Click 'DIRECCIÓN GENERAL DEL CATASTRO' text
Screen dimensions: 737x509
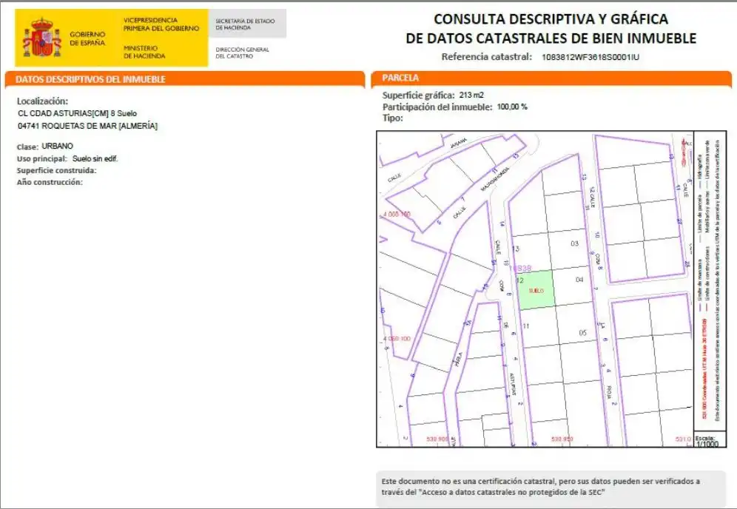[242, 53]
